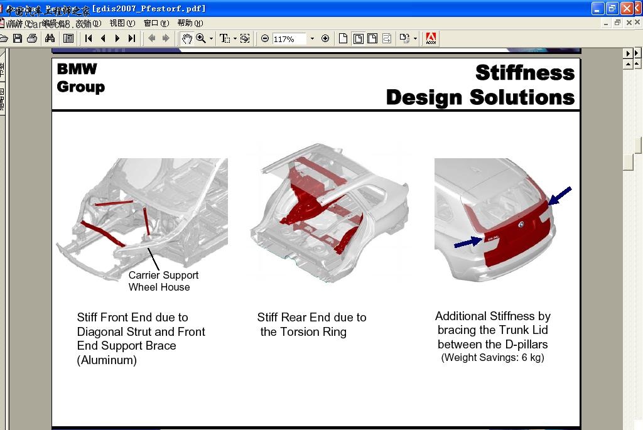The width and height of the screenshot is (643, 430).
Task: Click the zoom out minus button
Action: pyautogui.click(x=265, y=38)
